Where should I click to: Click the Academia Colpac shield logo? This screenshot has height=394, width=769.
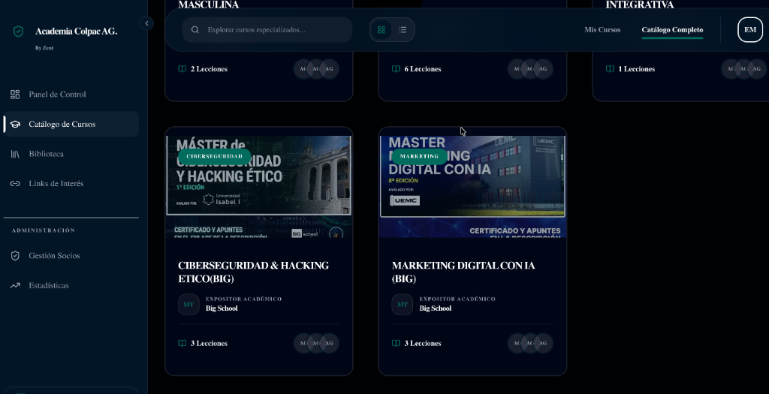tap(18, 32)
